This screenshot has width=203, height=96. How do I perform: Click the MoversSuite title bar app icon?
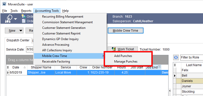4,4
